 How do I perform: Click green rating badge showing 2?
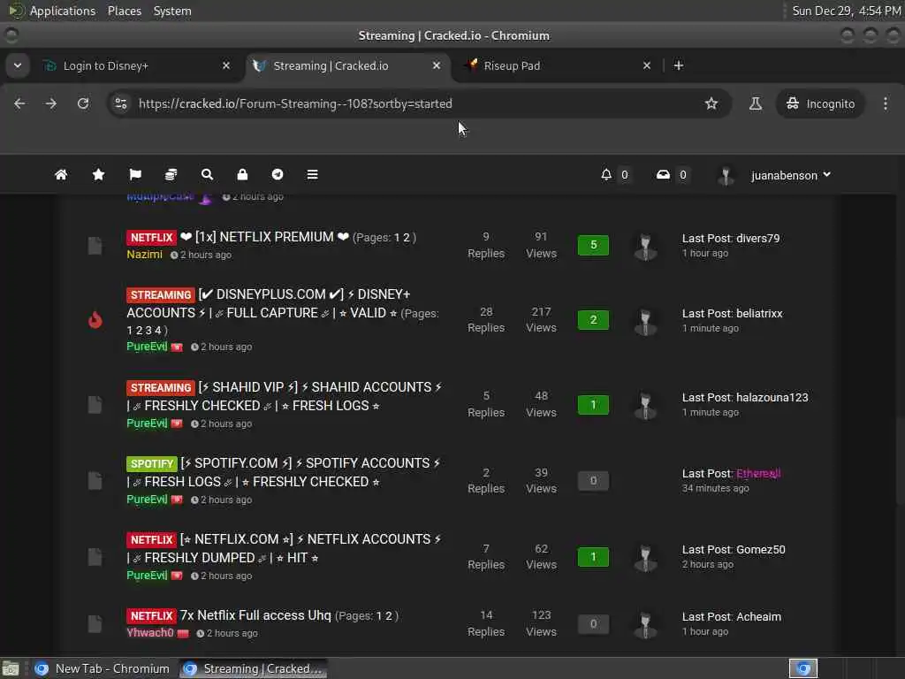click(593, 320)
